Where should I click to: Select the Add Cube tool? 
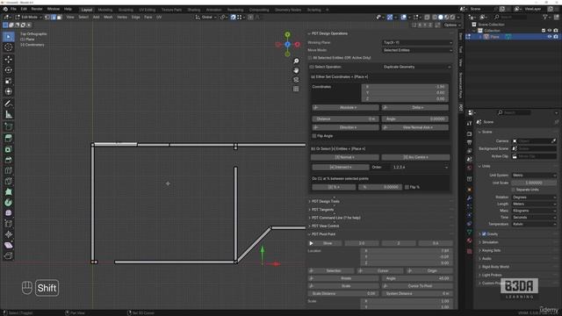(x=8, y=126)
